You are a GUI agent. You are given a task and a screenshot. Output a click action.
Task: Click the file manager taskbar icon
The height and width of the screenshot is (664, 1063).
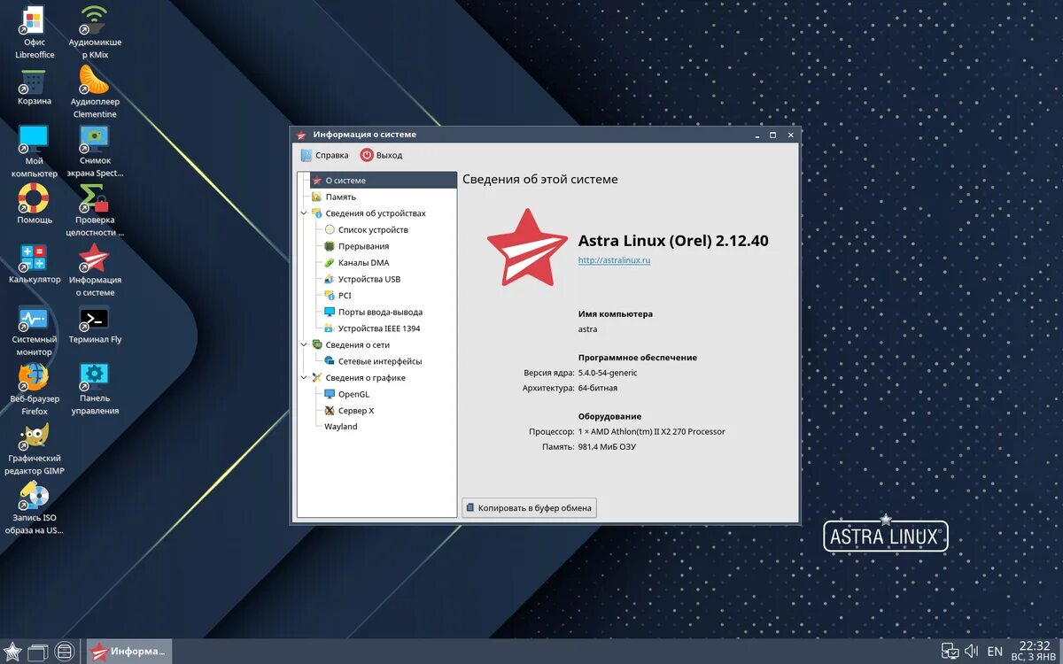click(x=64, y=652)
